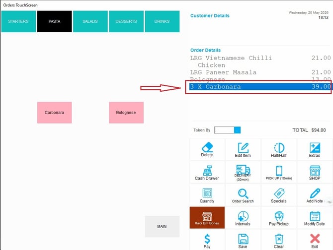
Task: Click the Rack Em Bones store button
Action: pyautogui.click(x=207, y=218)
